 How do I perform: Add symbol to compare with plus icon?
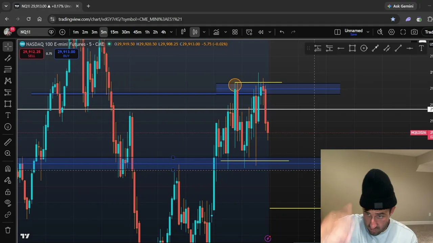tap(62, 32)
